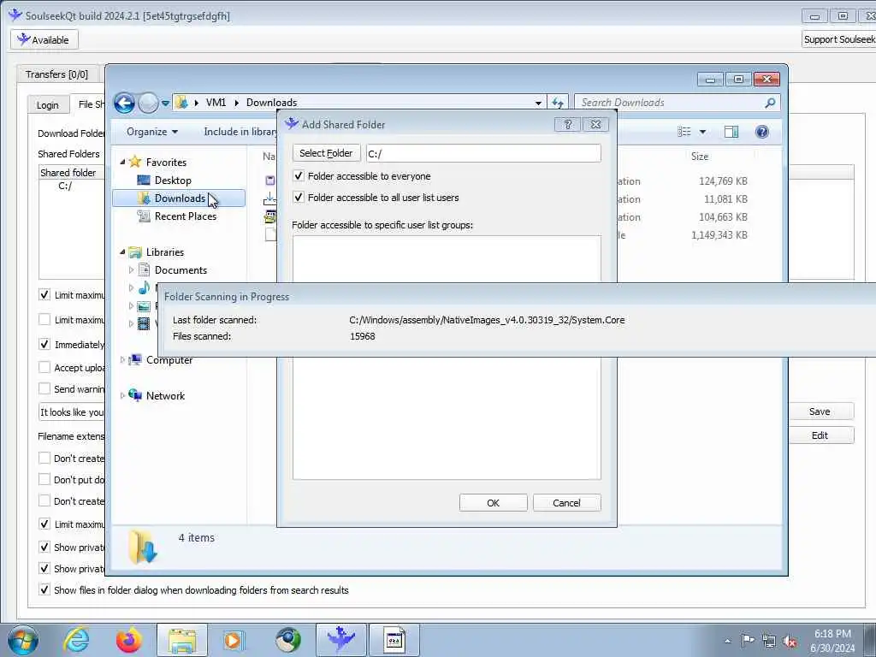The width and height of the screenshot is (876, 657).
Task: Click OK in Add Shared Folder dialog
Action: (494, 503)
